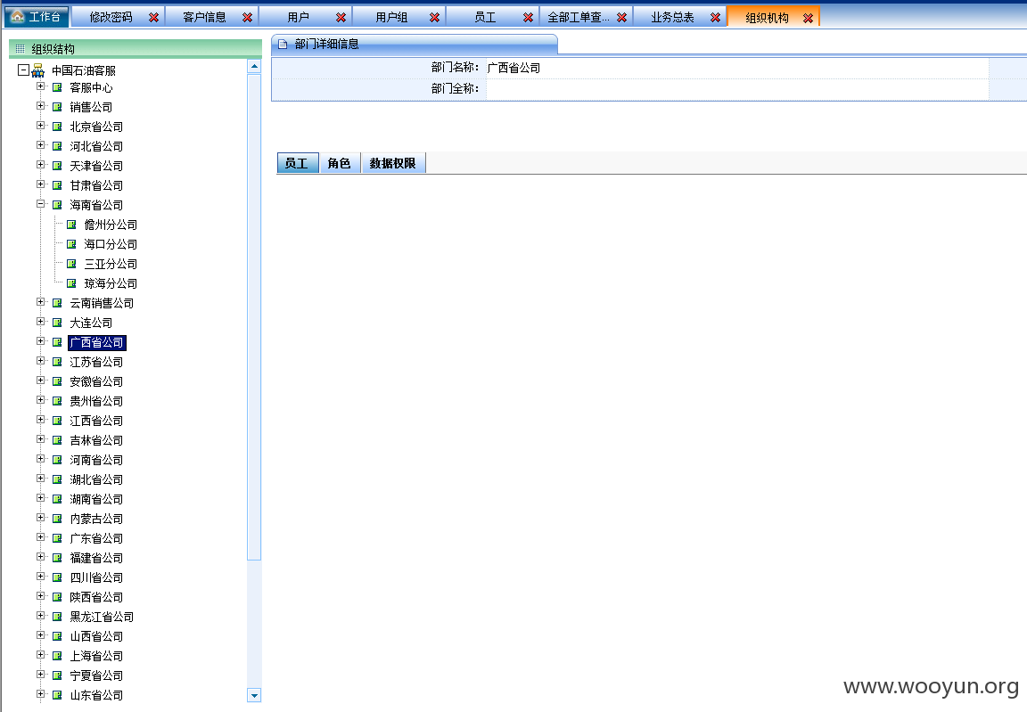
Task: Click the tree scrollbar up arrow
Action: 254,66
